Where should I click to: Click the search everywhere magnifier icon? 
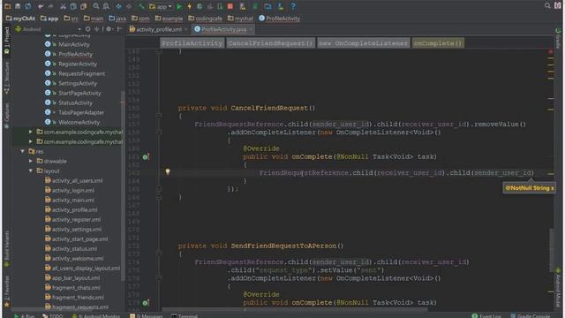click(547, 5)
